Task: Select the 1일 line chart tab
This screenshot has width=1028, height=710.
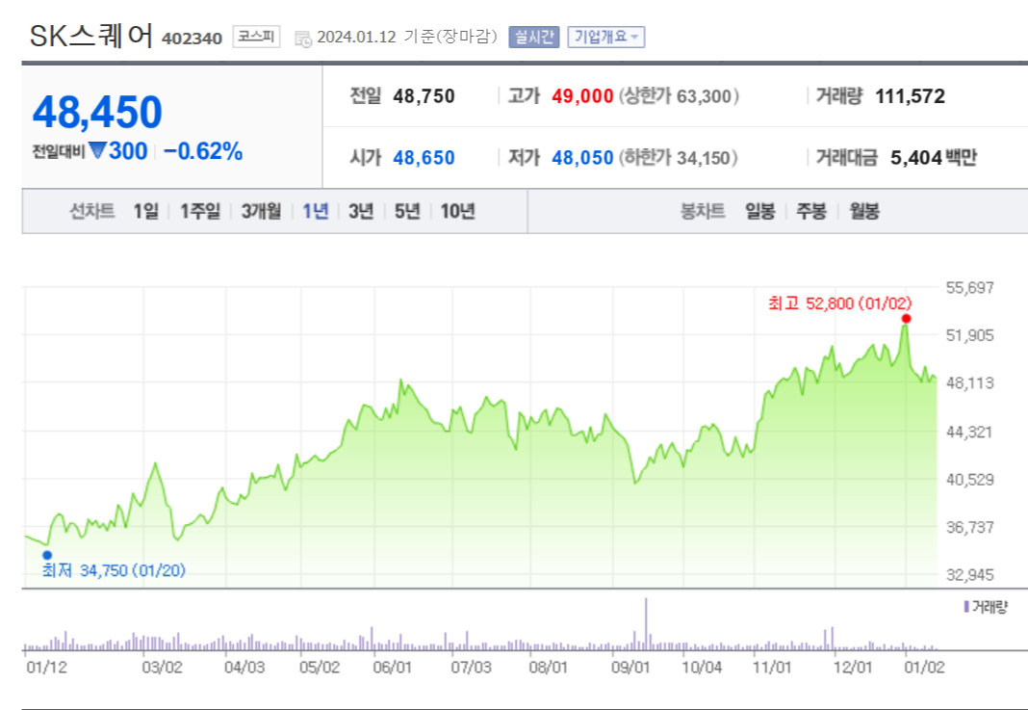Action: [146, 211]
